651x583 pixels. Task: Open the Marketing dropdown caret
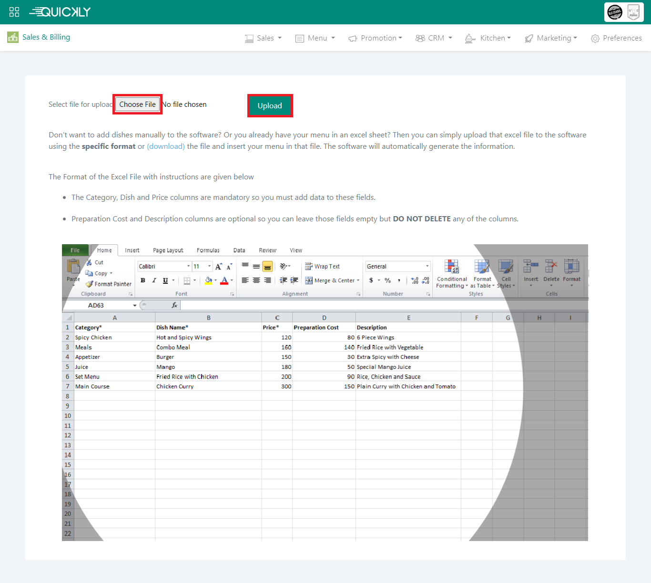click(x=575, y=38)
